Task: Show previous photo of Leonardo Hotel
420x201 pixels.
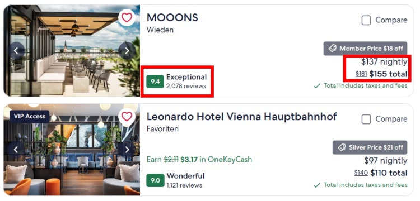Action: (x=16, y=150)
